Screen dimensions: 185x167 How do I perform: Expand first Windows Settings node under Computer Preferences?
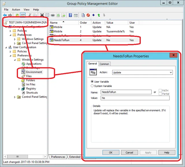click(x=15, y=39)
